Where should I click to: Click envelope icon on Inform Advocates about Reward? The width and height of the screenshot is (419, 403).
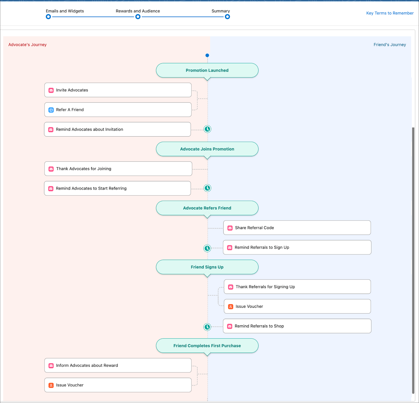[51, 365]
